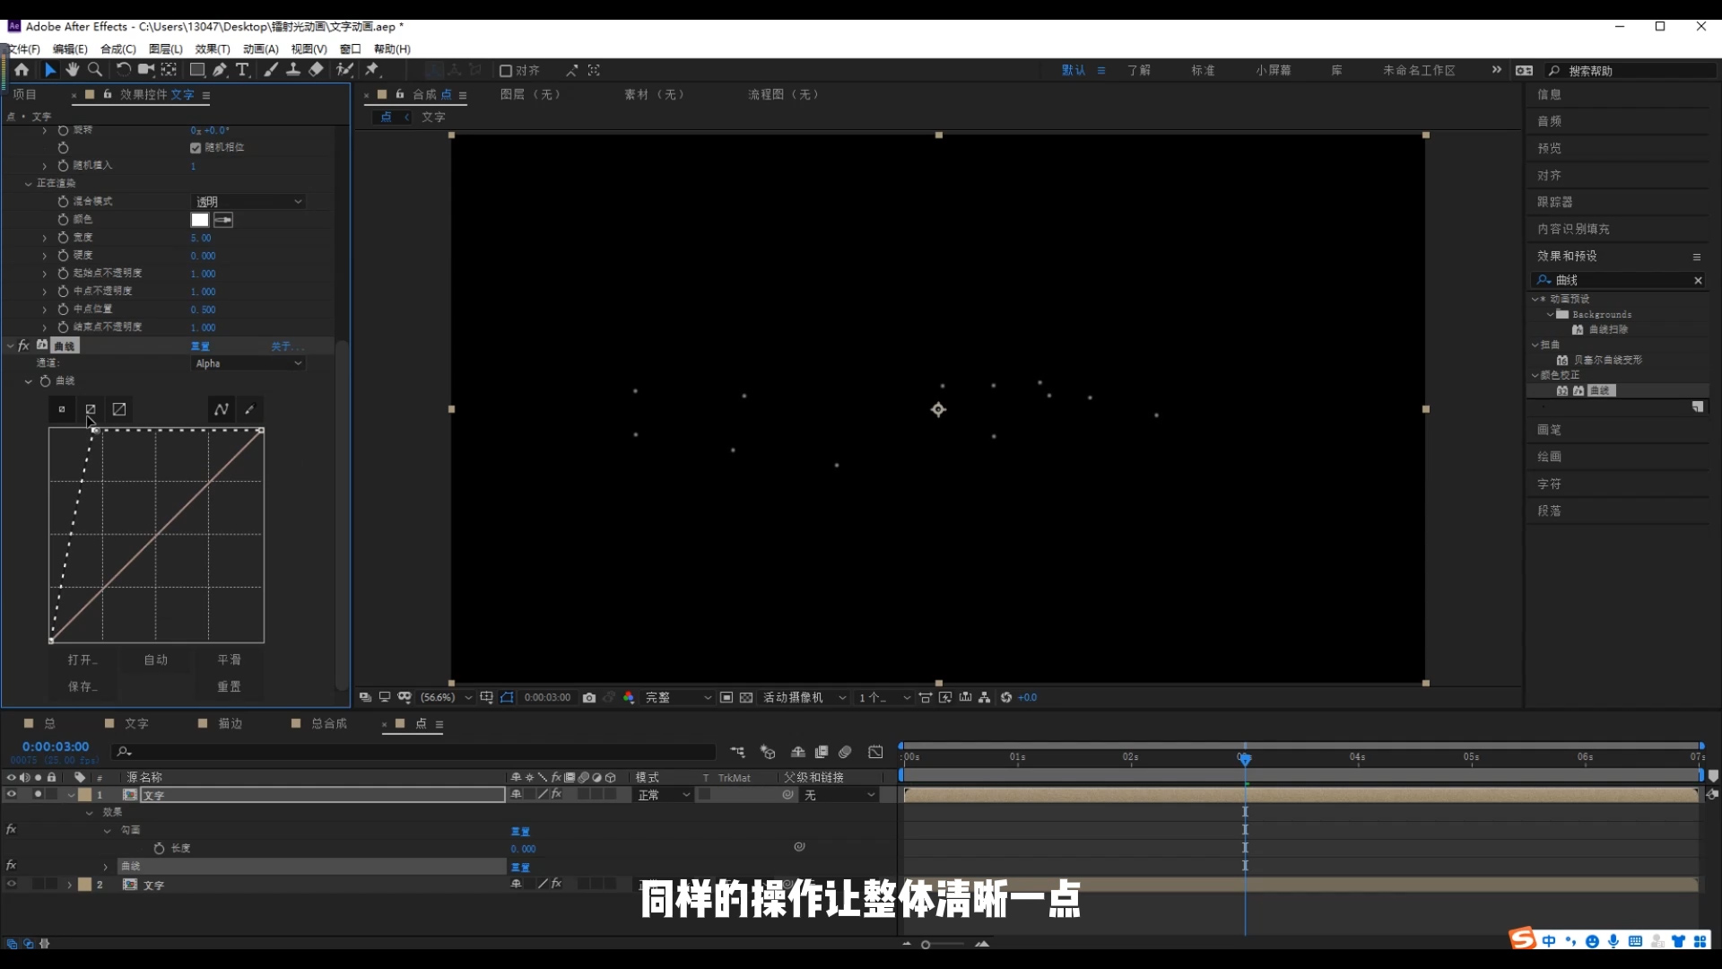Image resolution: width=1722 pixels, height=969 pixels.
Task: Open the 混合模式 dropdown showing 透明
Action: [248, 201]
